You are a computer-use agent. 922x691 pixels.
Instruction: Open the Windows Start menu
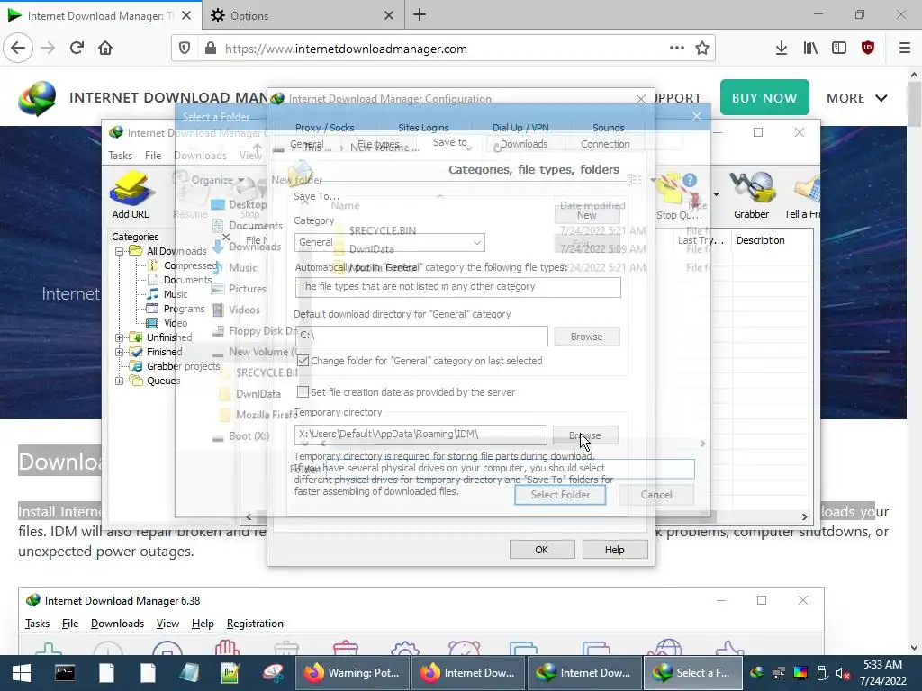click(x=22, y=673)
